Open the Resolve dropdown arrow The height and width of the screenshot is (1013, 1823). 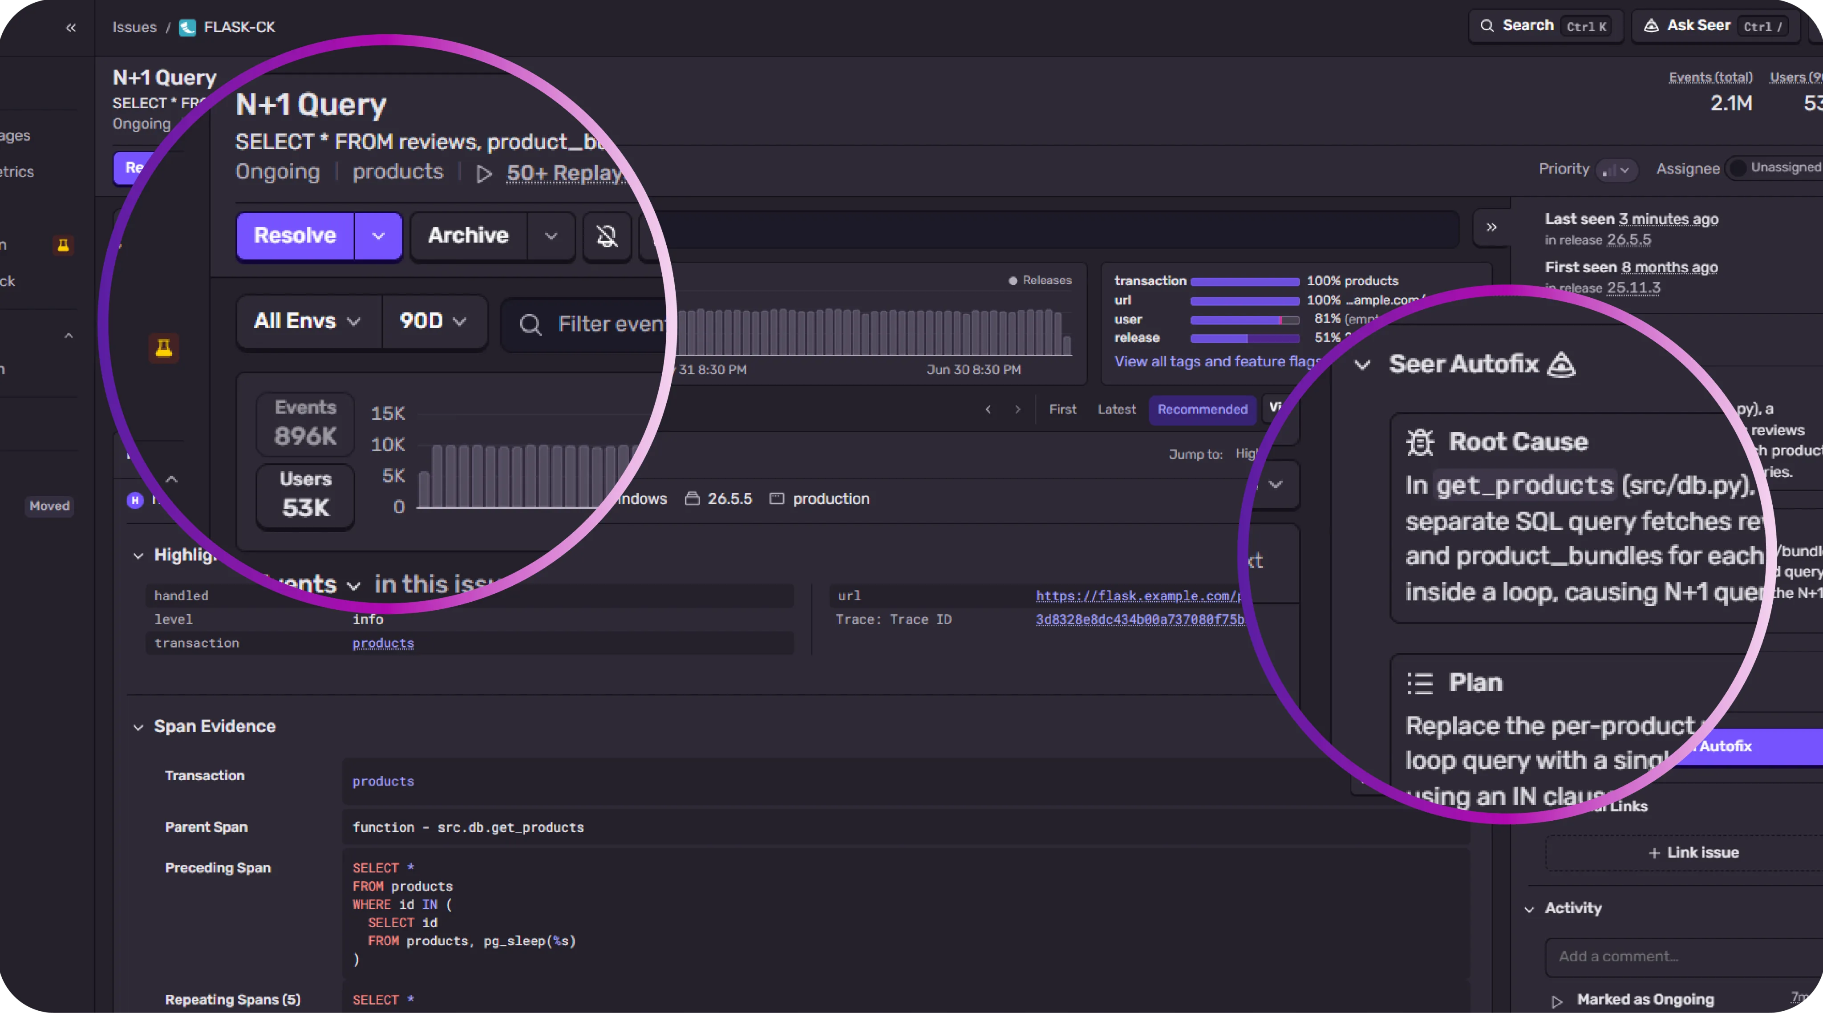pos(378,236)
